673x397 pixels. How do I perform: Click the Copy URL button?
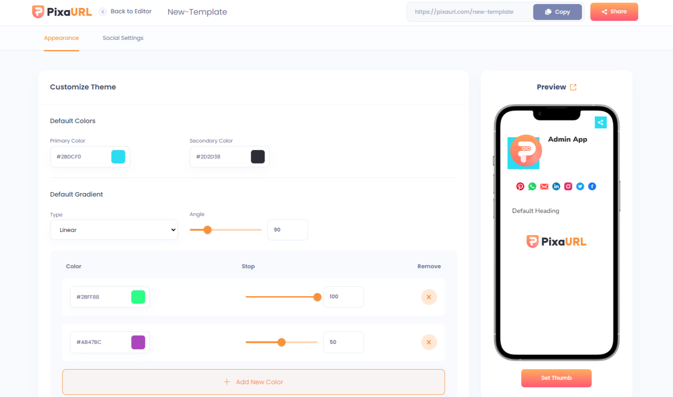pyautogui.click(x=557, y=12)
